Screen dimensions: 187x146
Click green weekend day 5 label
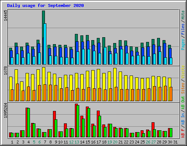(x=34, y=142)
